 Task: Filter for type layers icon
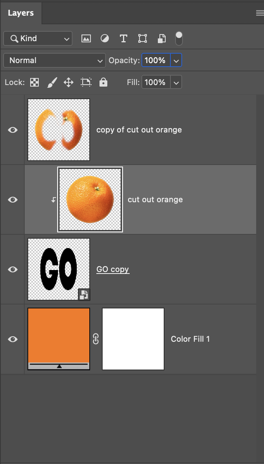point(123,38)
